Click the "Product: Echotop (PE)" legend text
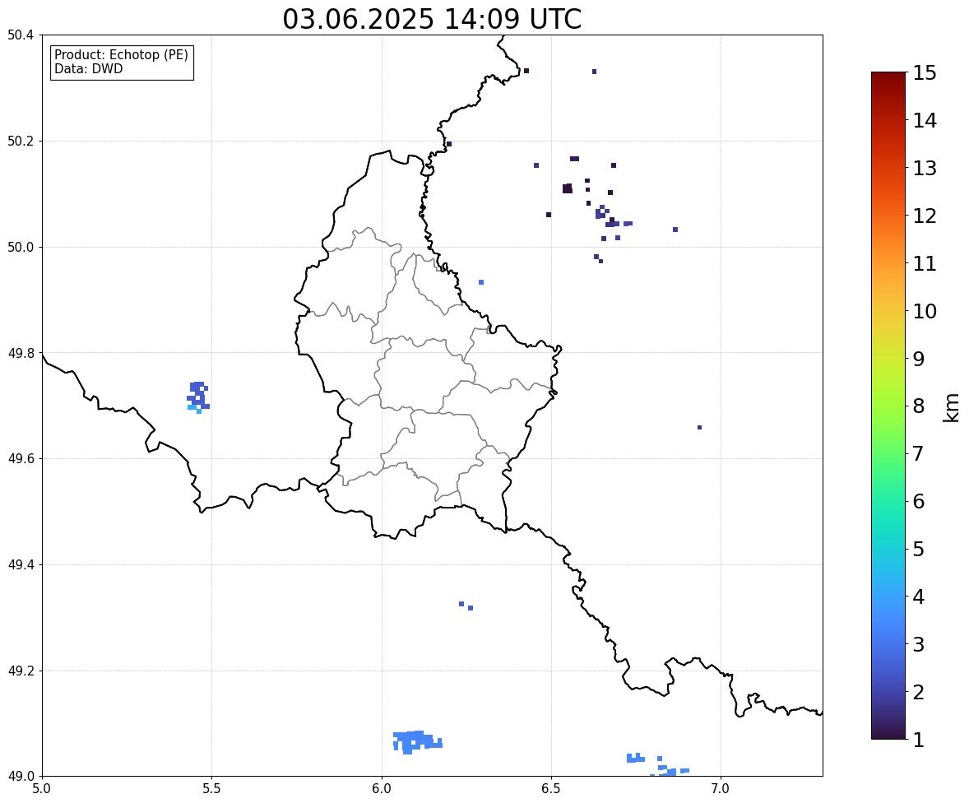Viewport: 969px width, 803px height. point(121,55)
